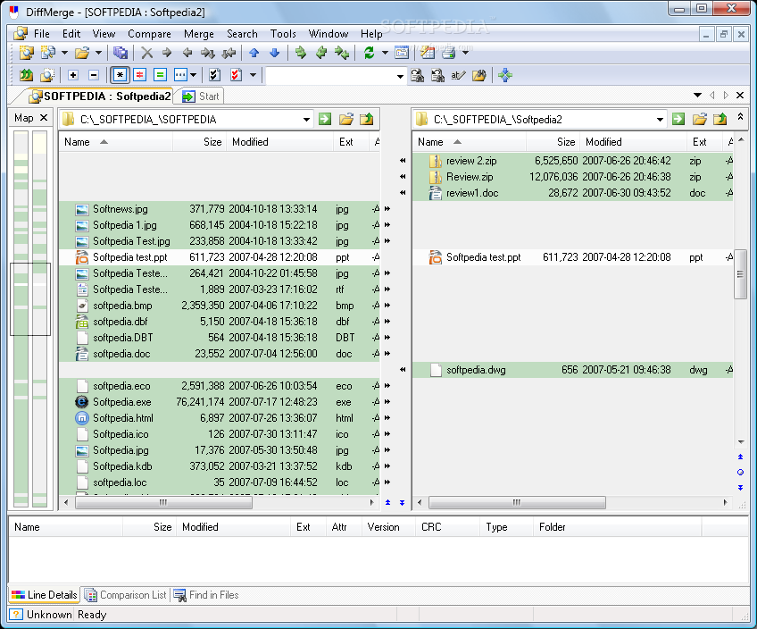Open the red checkmark dropdown arrow
Screen dimensions: 757x629
[253, 75]
